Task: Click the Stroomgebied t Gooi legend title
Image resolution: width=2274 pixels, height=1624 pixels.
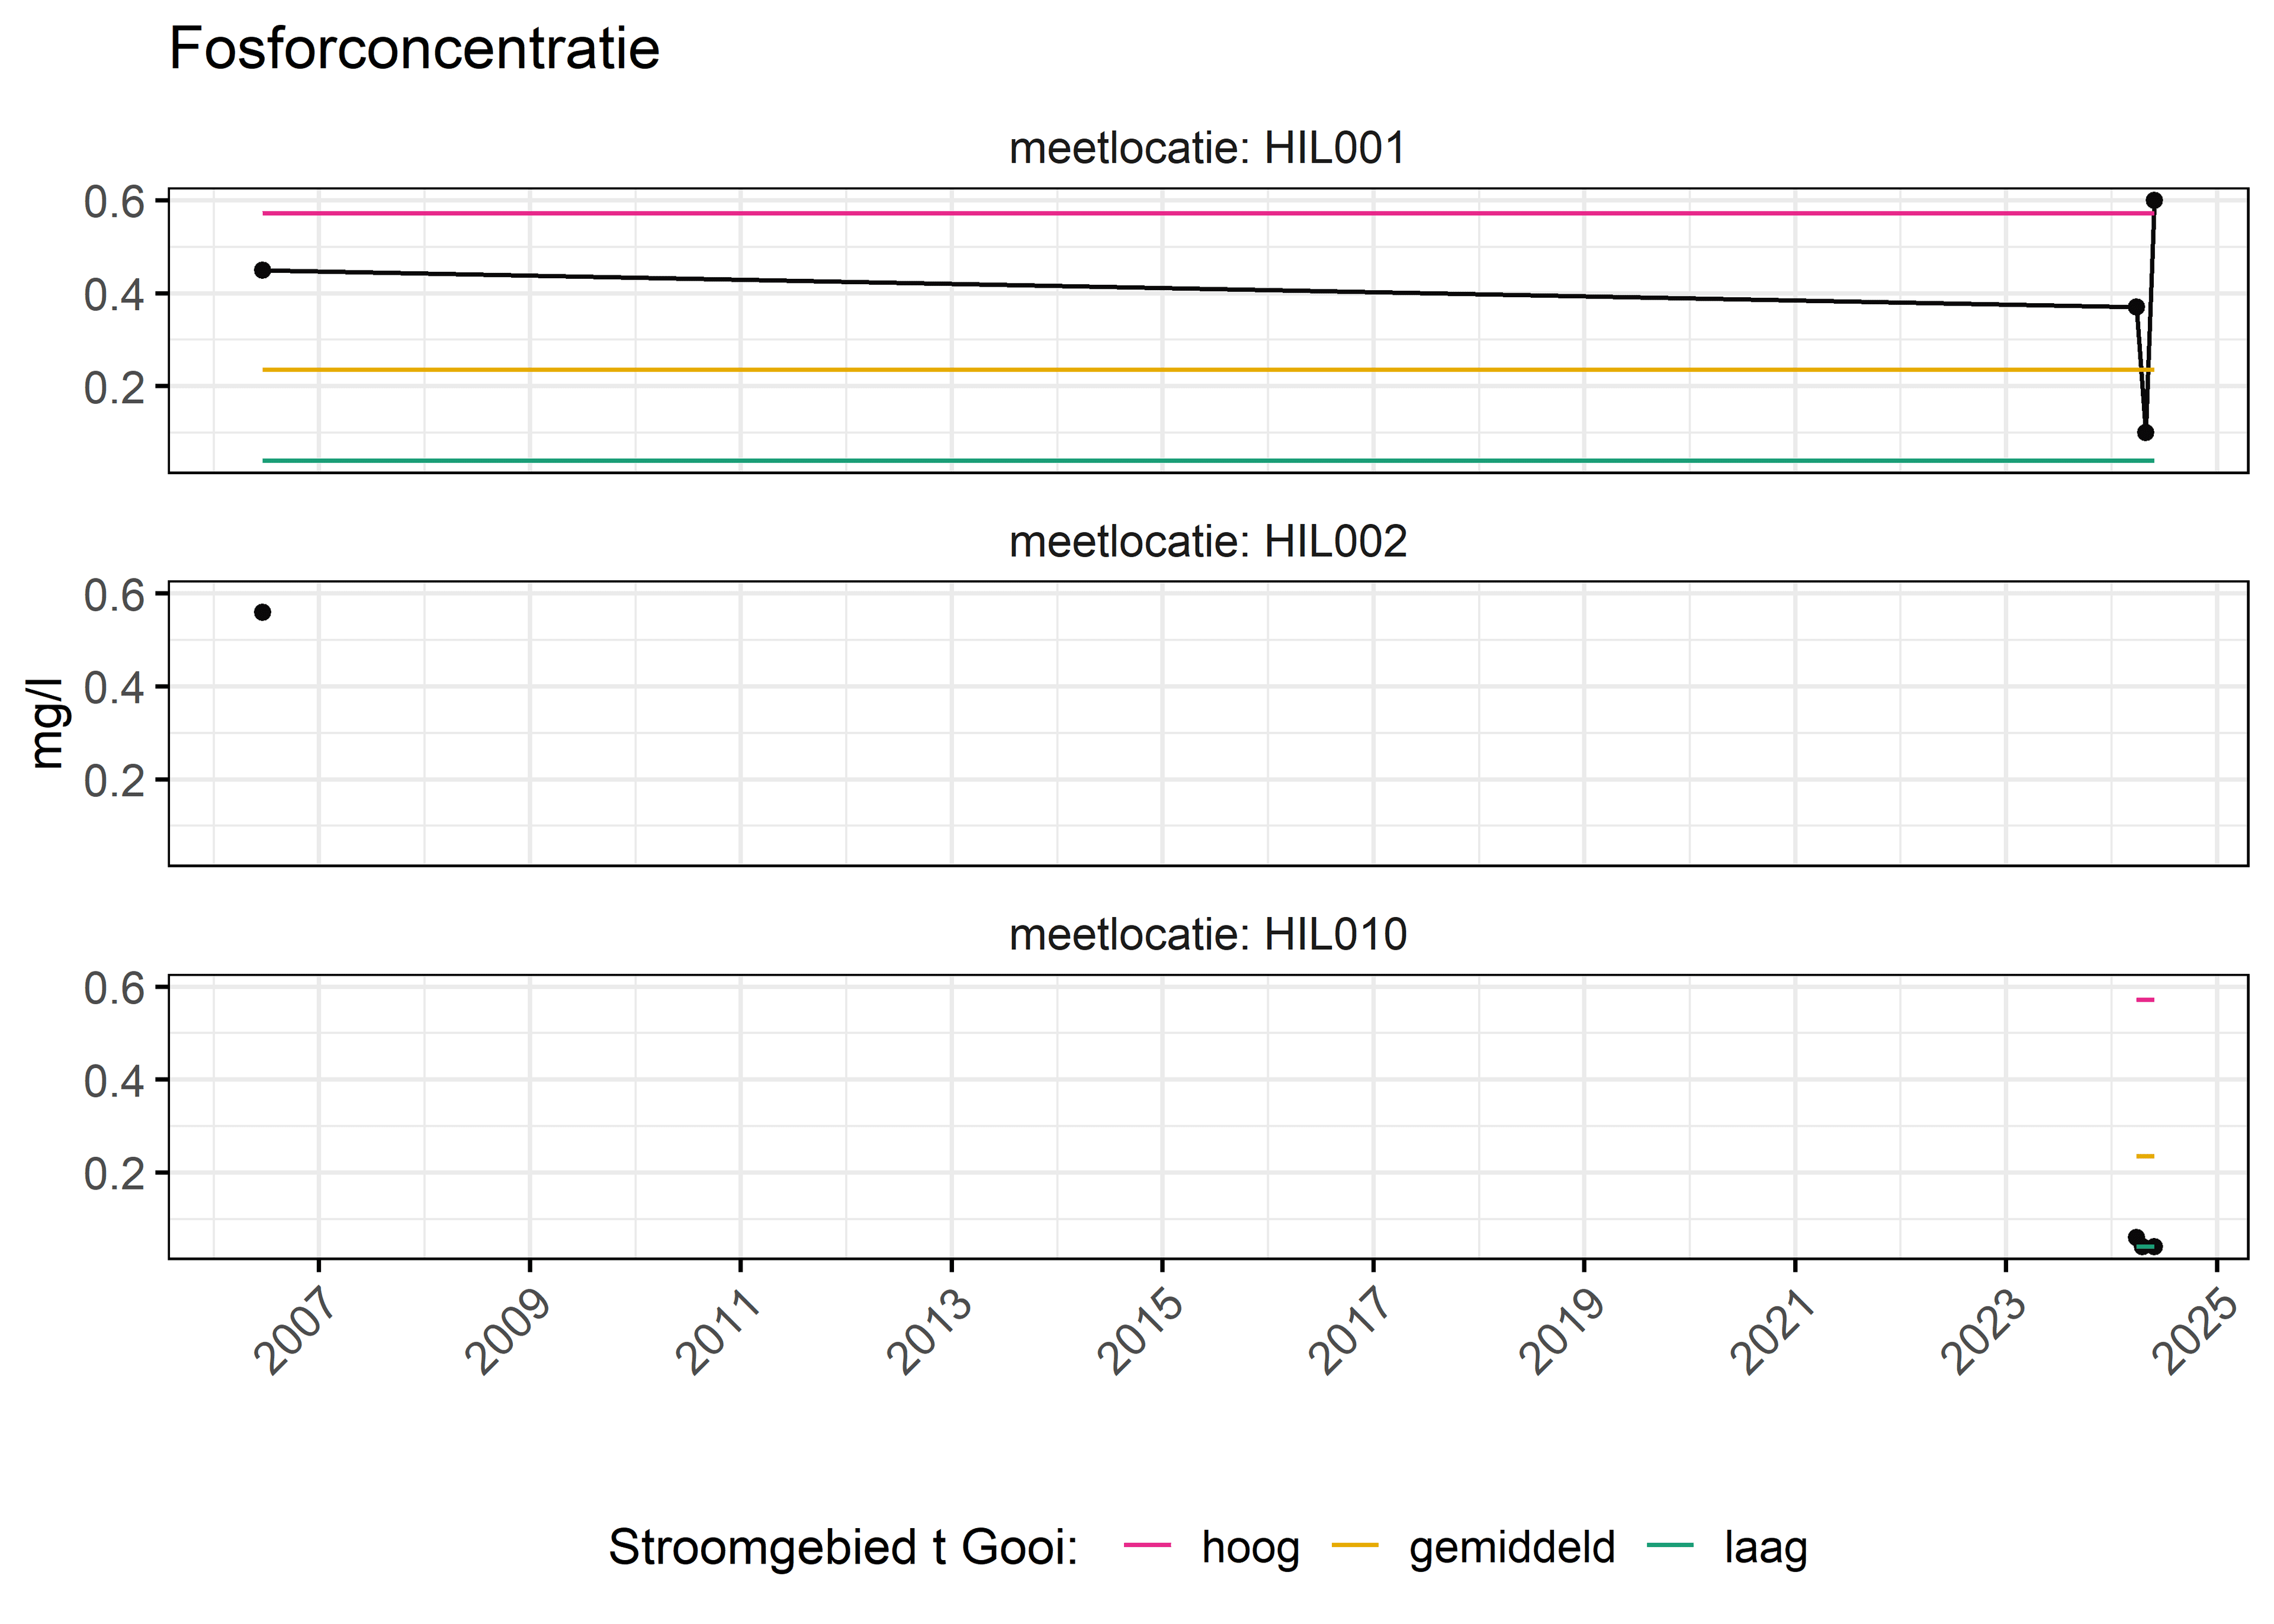Action: coord(843,1547)
